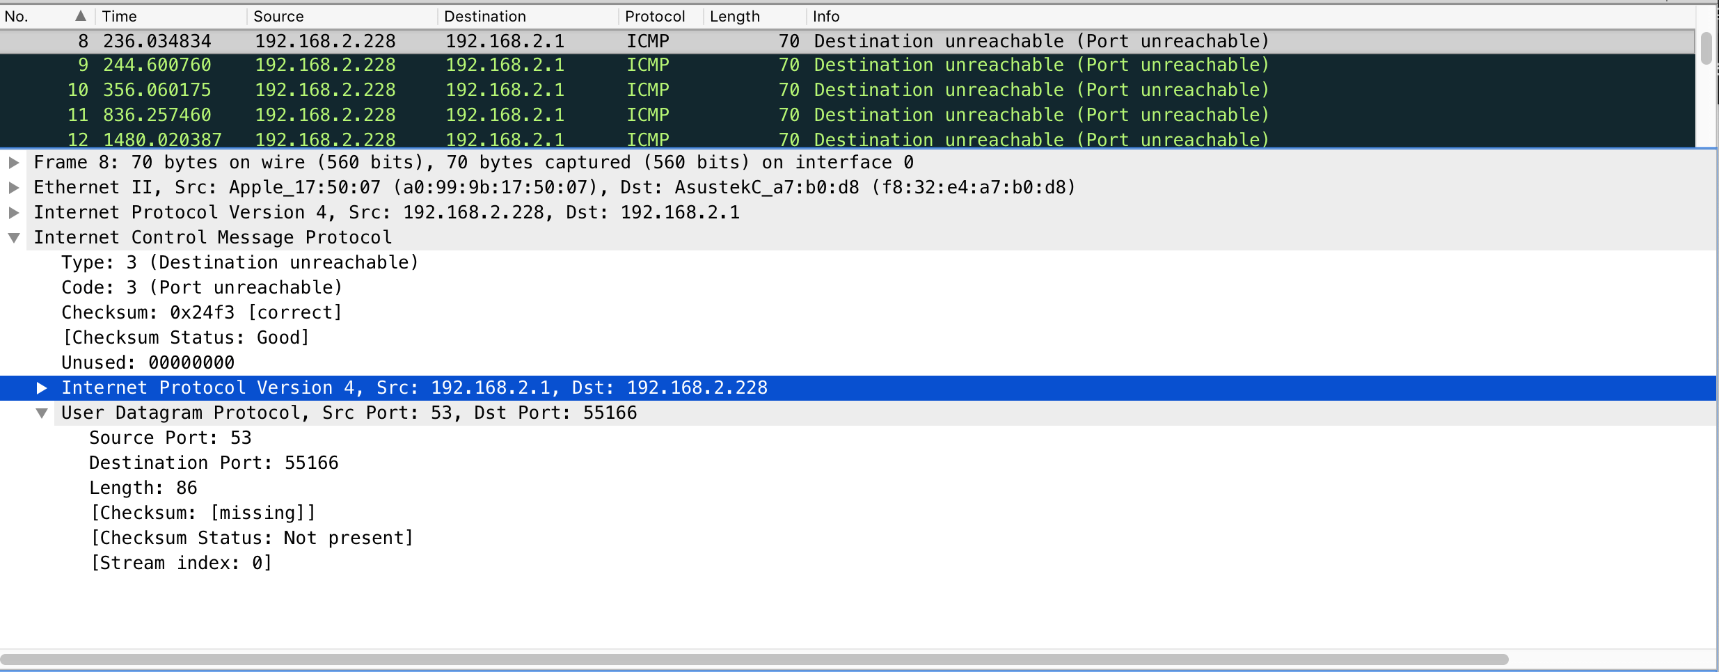Click the Length column header

tap(735, 15)
